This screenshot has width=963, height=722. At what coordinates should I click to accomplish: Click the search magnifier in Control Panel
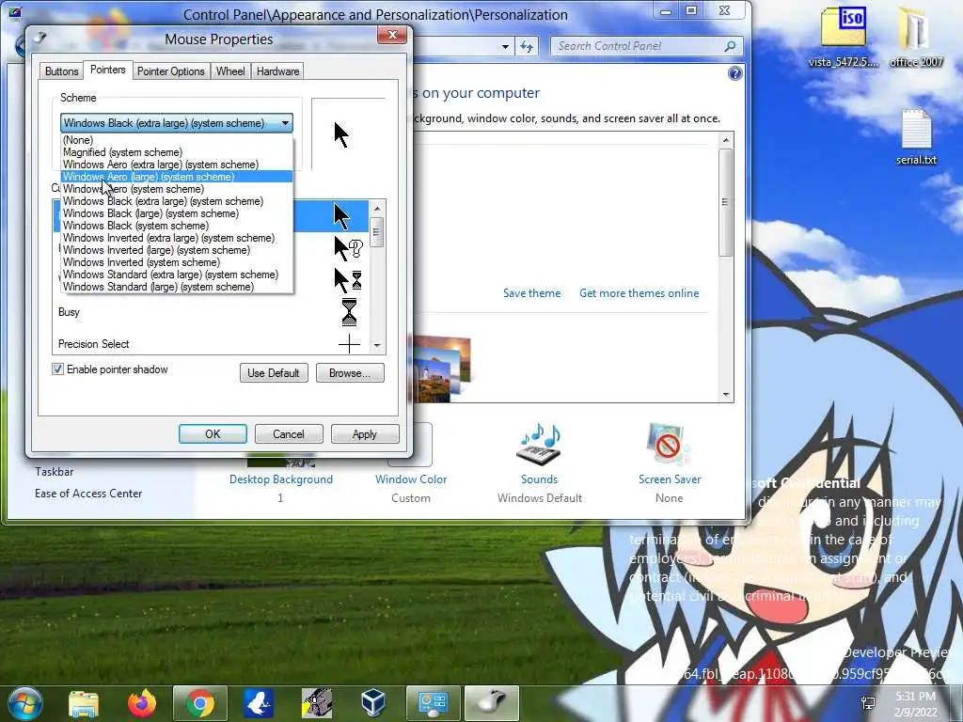tap(730, 46)
